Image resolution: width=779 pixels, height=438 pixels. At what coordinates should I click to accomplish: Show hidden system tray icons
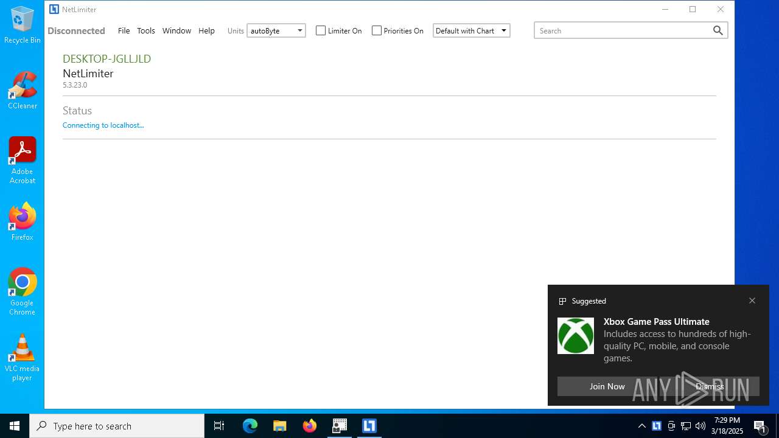tap(642, 426)
